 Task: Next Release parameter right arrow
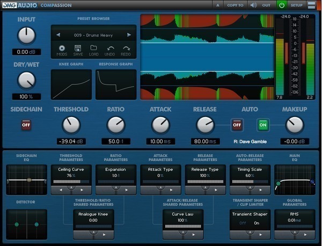[x=216, y=190]
